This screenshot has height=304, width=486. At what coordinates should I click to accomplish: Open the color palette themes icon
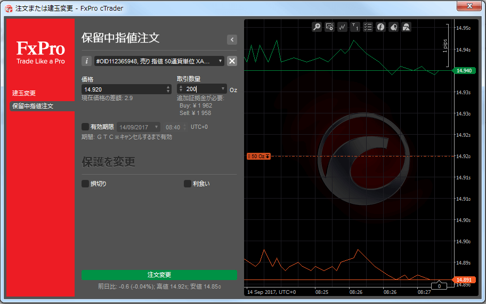(x=394, y=27)
